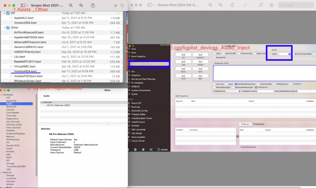The width and height of the screenshot is (316, 188).
Task: Collapse the Network tree in System Report
Action: [x=1, y=172]
